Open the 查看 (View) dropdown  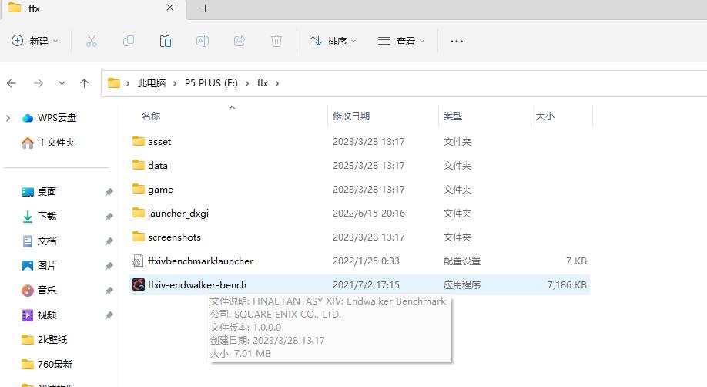pos(401,41)
